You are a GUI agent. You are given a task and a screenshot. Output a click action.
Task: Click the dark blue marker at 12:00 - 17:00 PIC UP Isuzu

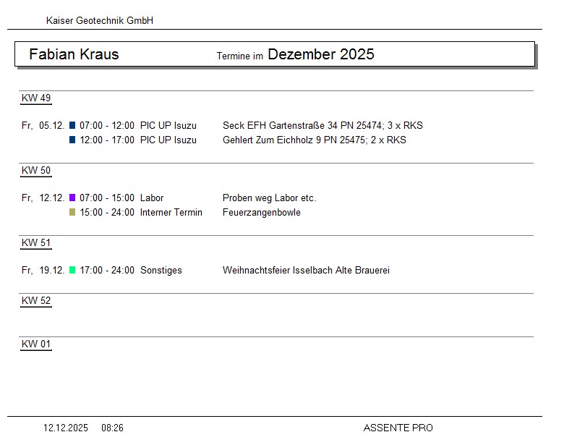(x=72, y=140)
